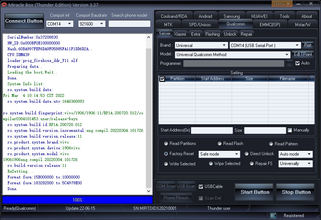Click the Miracle Box logo icon in title bar
This screenshot has width=321, height=220.
4,5
